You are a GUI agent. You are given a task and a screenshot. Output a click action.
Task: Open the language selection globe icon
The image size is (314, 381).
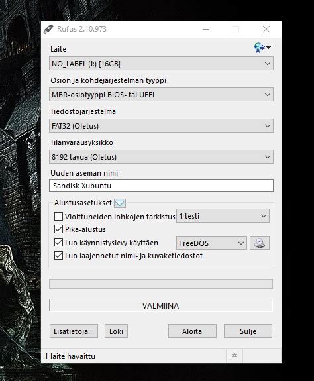coord(262,48)
